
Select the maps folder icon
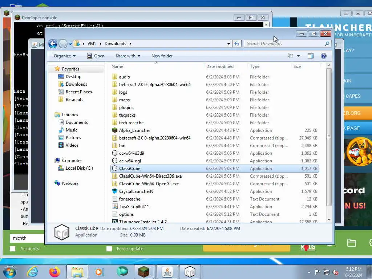tap(114, 100)
